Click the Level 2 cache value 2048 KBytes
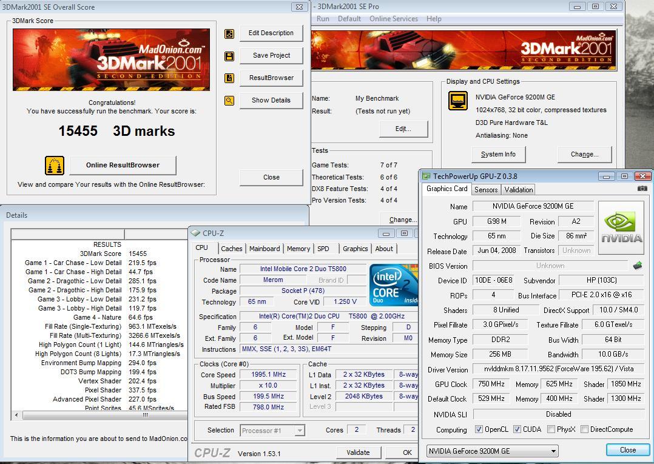The height and width of the screenshot is (464, 654). [x=364, y=396]
